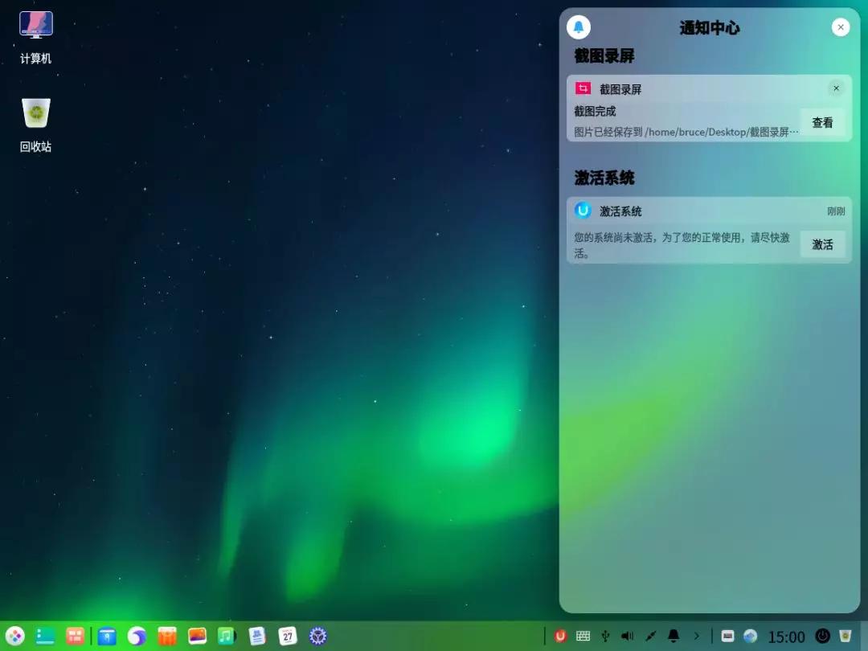Open the Music player

click(x=226, y=636)
